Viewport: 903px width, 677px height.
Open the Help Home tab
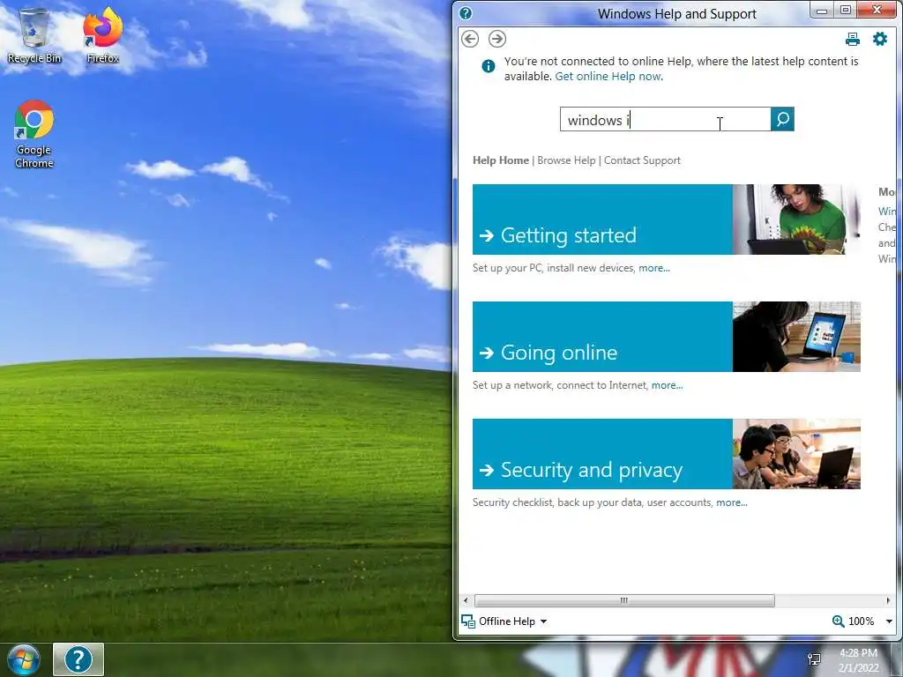click(501, 160)
